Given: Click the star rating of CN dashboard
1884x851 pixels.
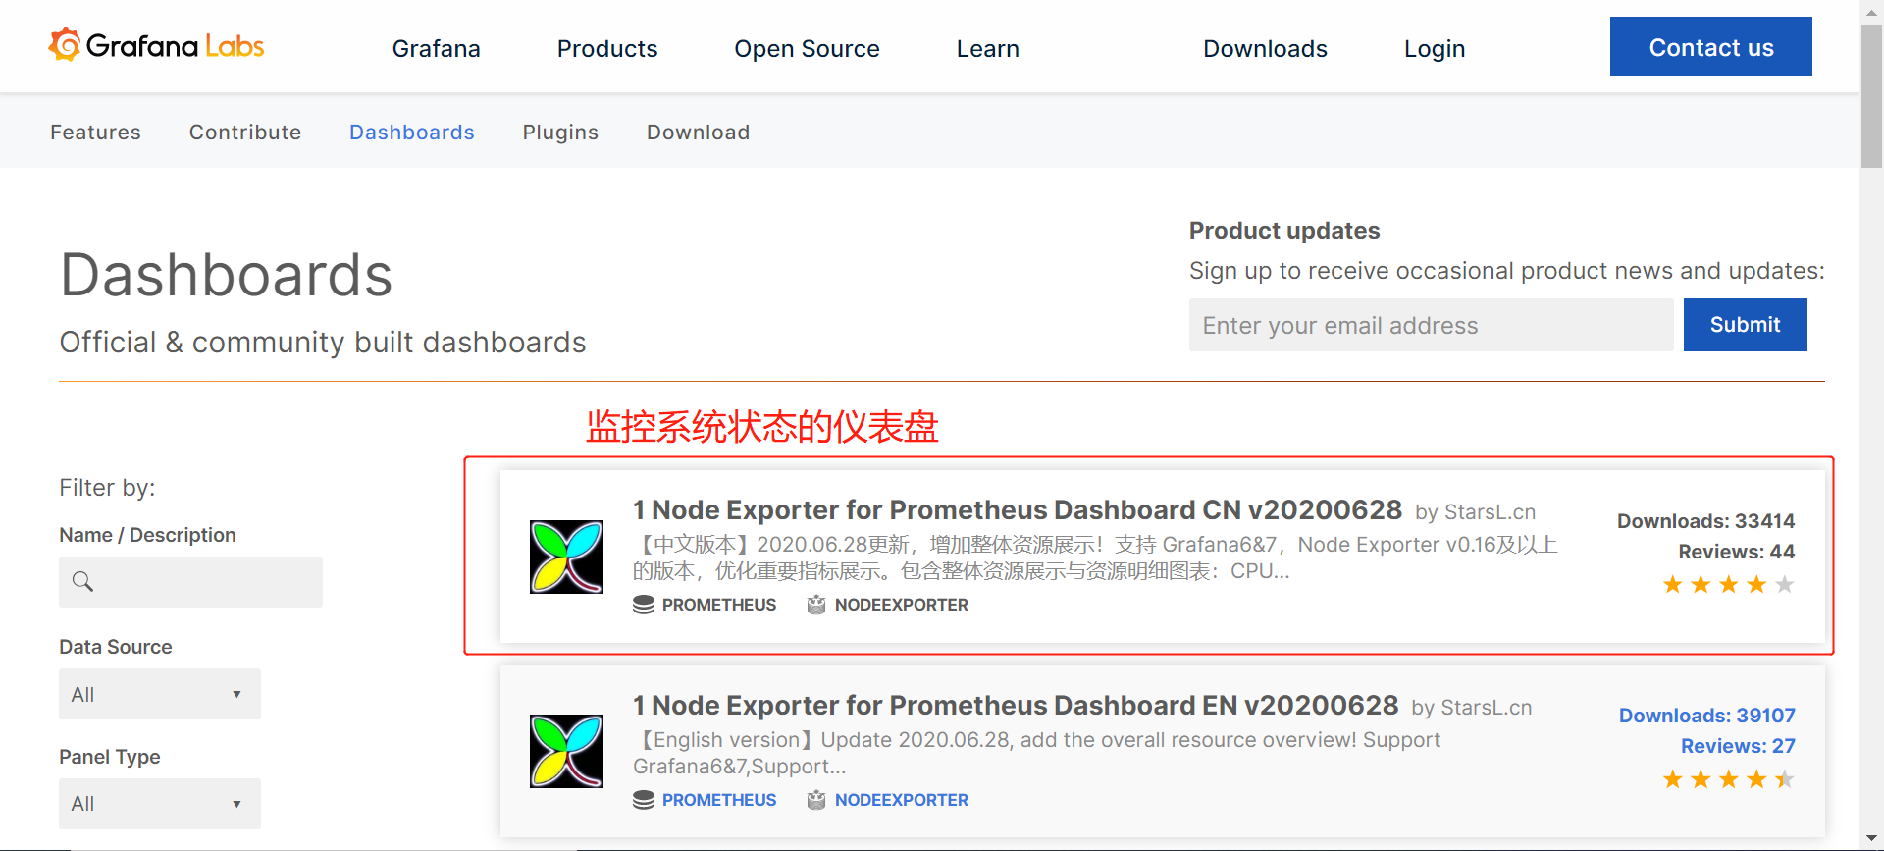Looking at the screenshot, I should tap(1729, 585).
